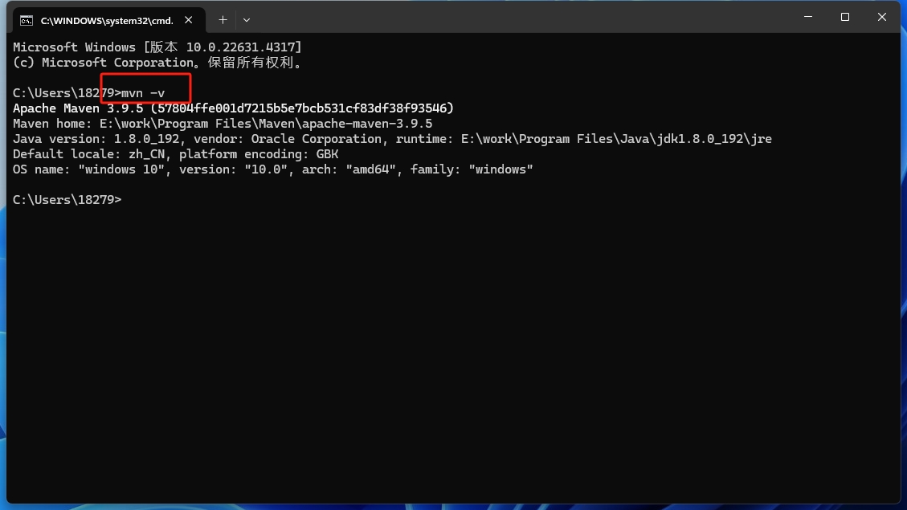The image size is (907, 510).
Task: Click the cmd icon on the tab
Action: (26, 21)
